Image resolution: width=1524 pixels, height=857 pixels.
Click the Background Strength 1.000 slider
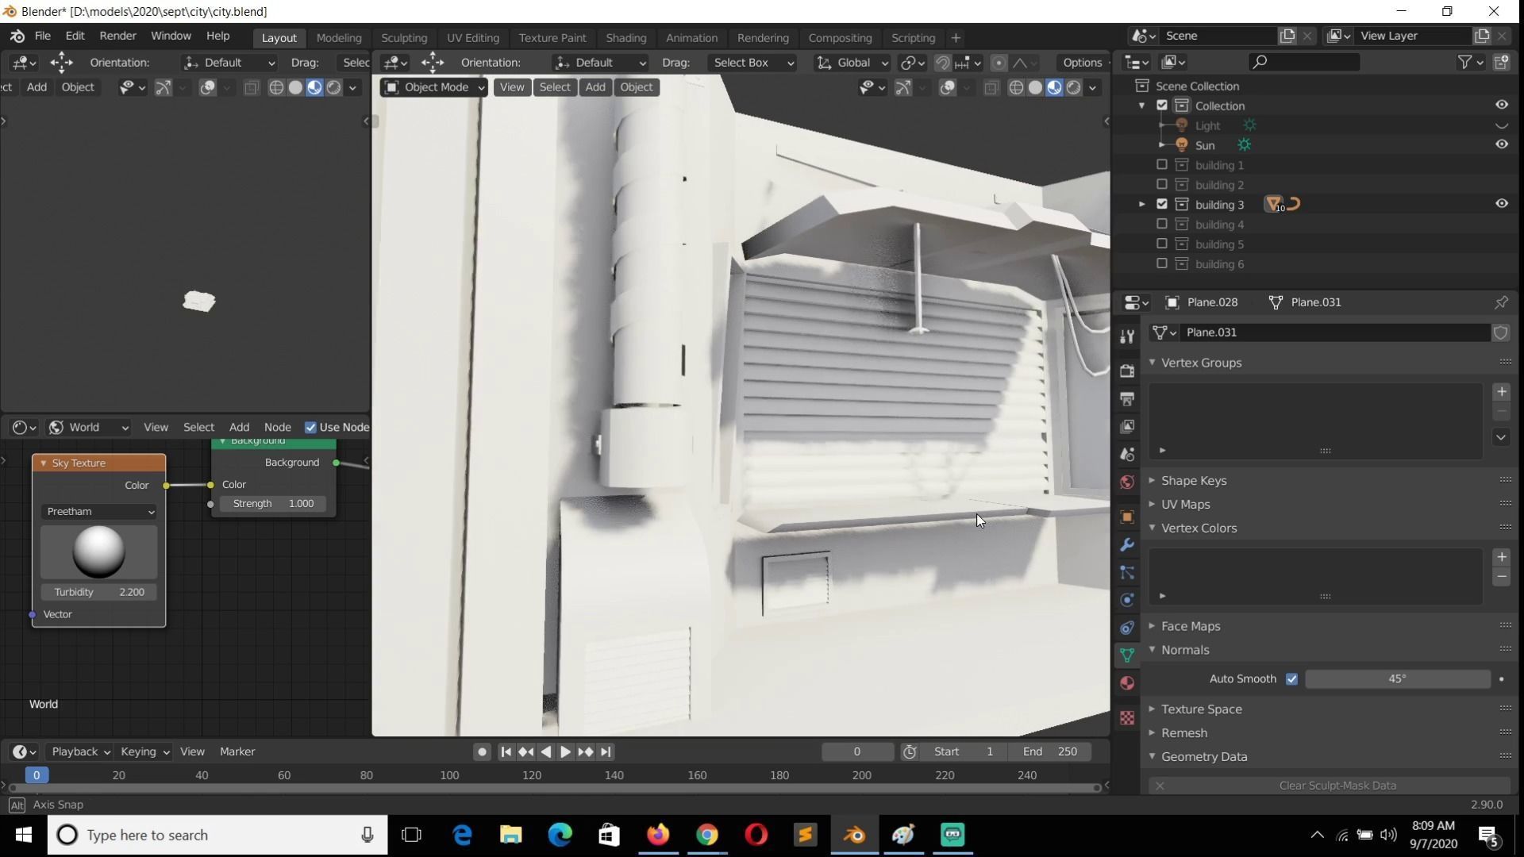(x=273, y=504)
